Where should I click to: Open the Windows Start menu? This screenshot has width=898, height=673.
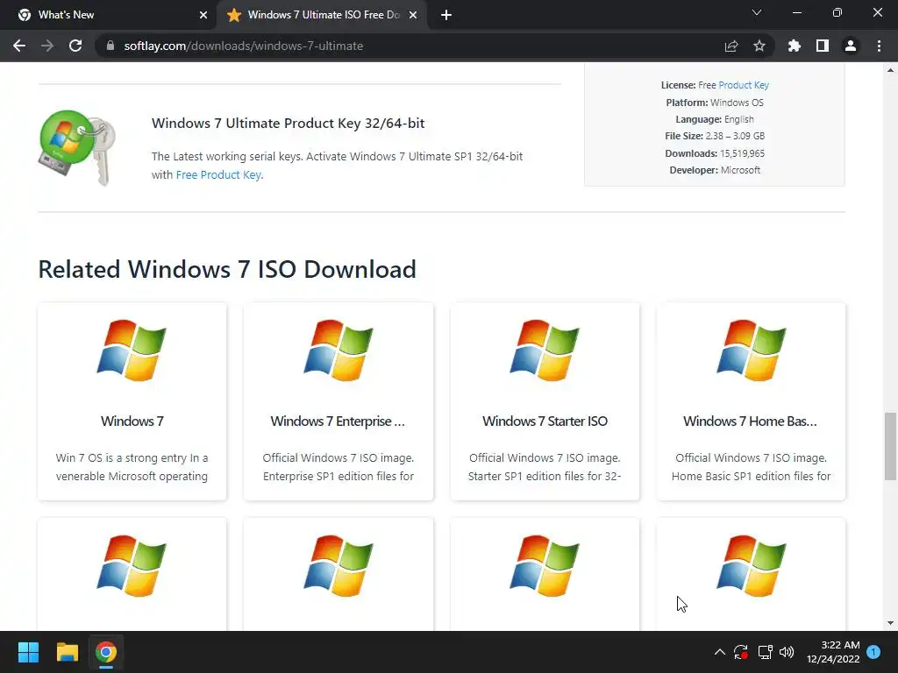click(x=28, y=652)
